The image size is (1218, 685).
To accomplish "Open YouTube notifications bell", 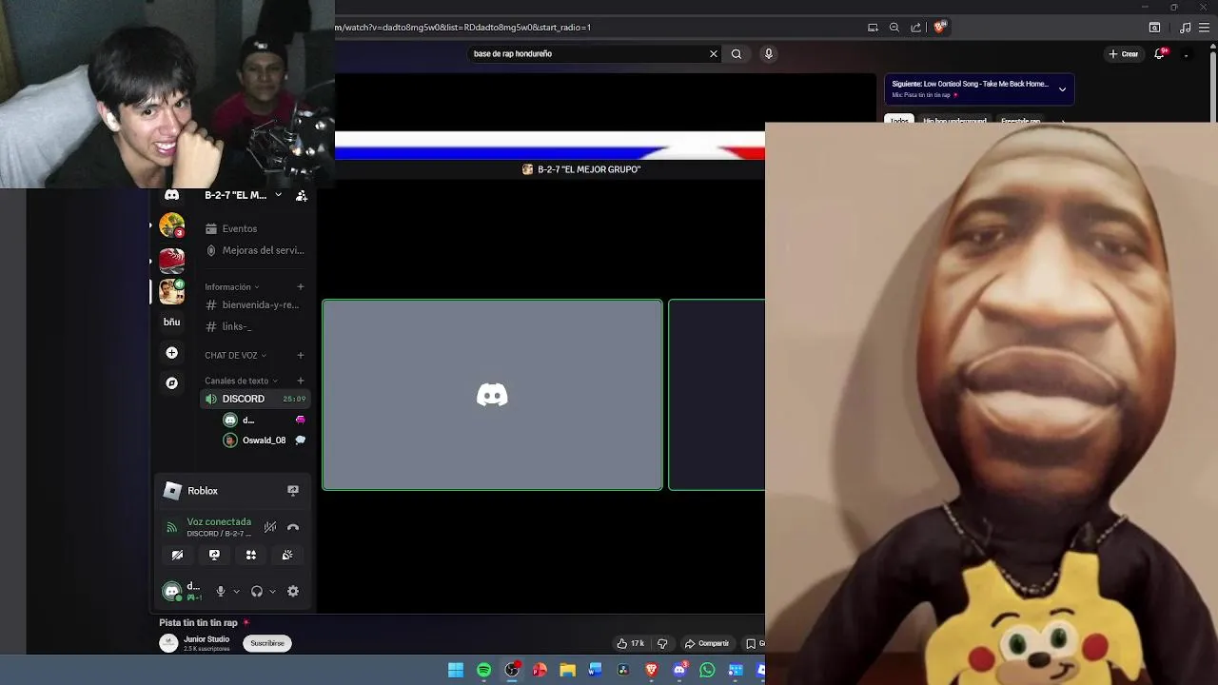I will click(x=1159, y=54).
